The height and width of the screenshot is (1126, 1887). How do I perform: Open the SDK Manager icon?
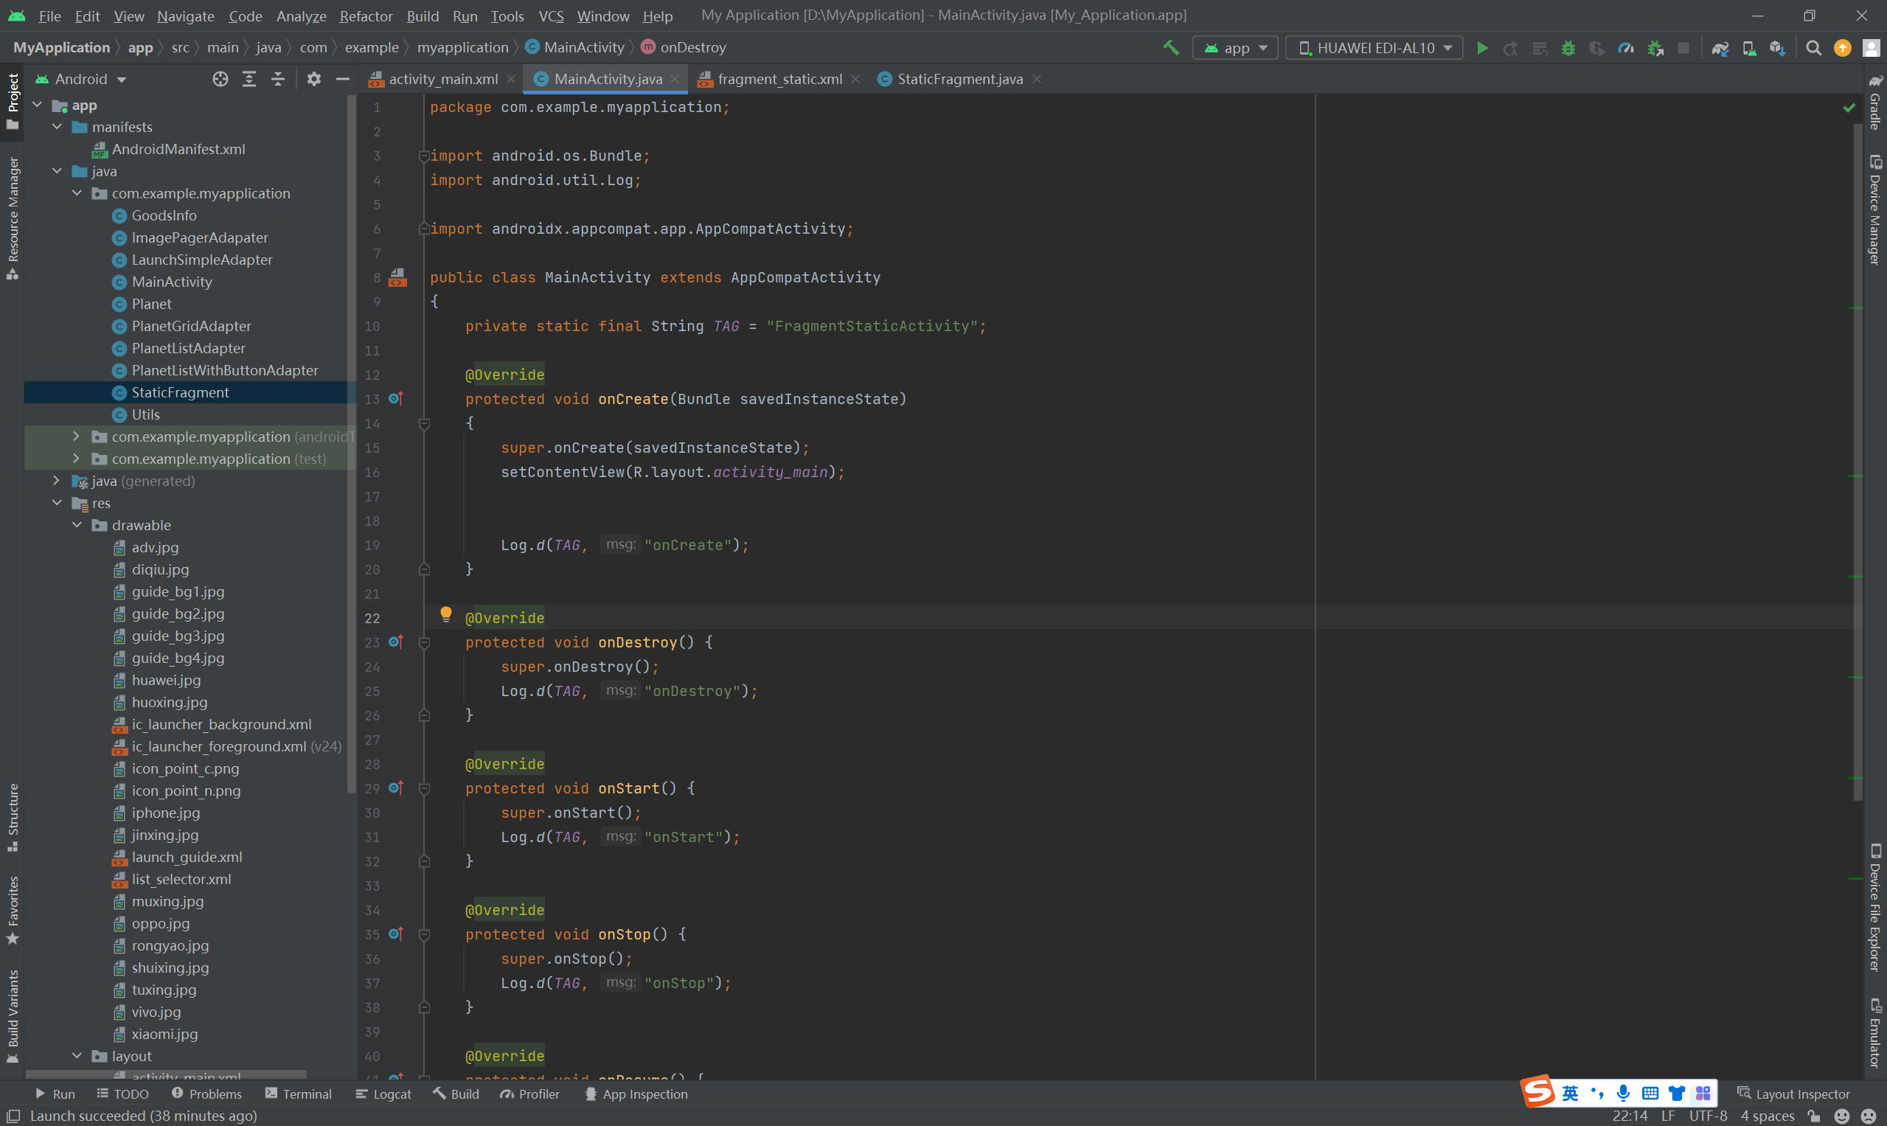pyautogui.click(x=1778, y=48)
